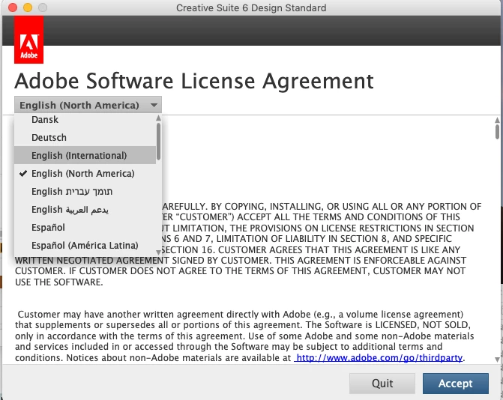Open the adobe.com/go/thirdparty link
The width and height of the screenshot is (503, 400).
pos(379,357)
